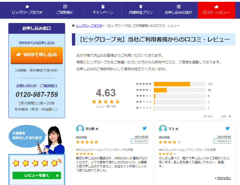Click the お申し込み窓口 panel header
This screenshot has height=185, width=240.
tap(37, 28)
